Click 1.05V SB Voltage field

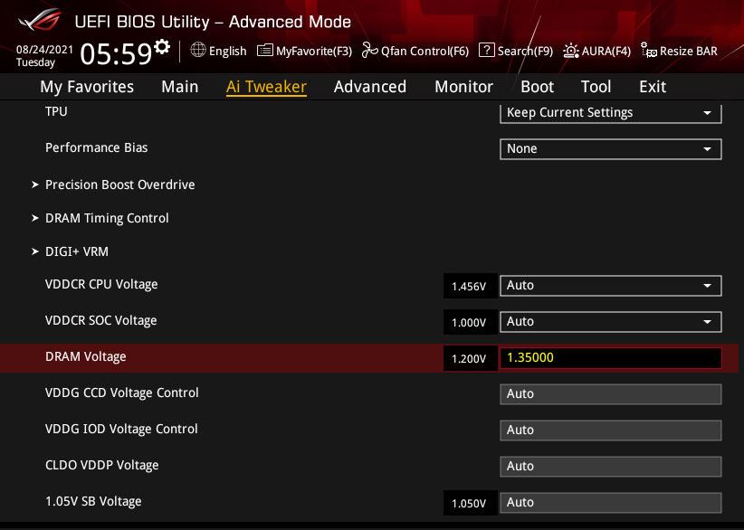pos(611,503)
